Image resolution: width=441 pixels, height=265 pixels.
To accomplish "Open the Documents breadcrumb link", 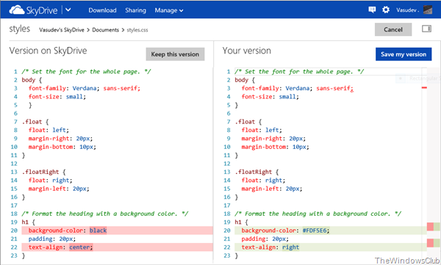I will pos(105,30).
